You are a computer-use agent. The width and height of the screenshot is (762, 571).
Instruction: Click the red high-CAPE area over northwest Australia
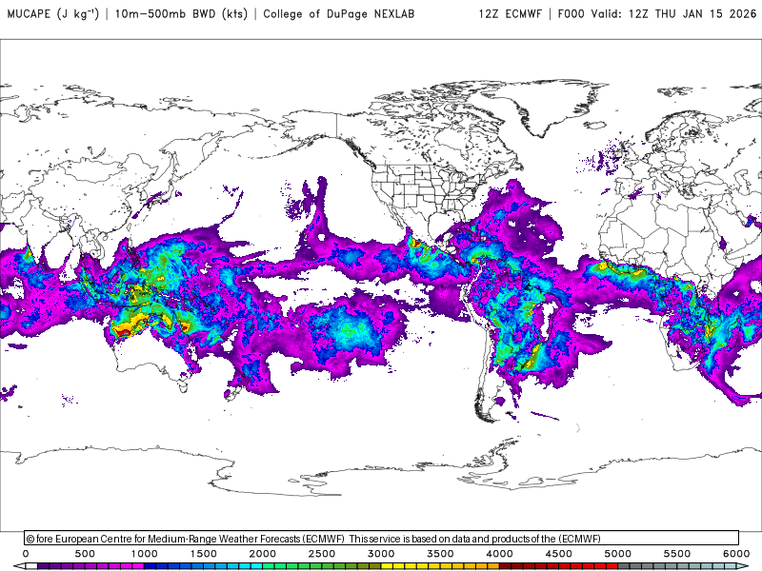(123, 332)
